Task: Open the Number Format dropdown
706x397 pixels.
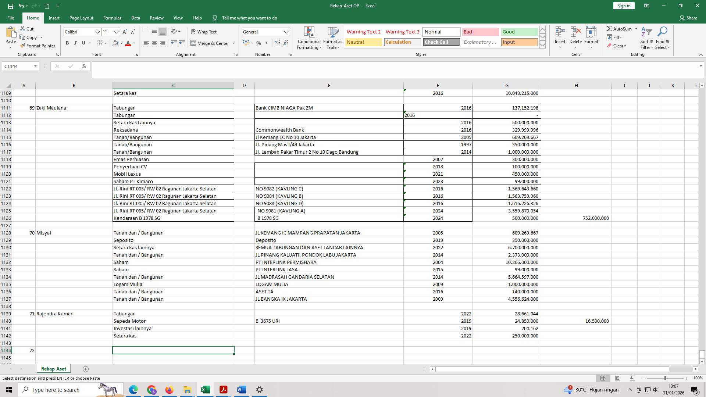Action: tap(286, 32)
